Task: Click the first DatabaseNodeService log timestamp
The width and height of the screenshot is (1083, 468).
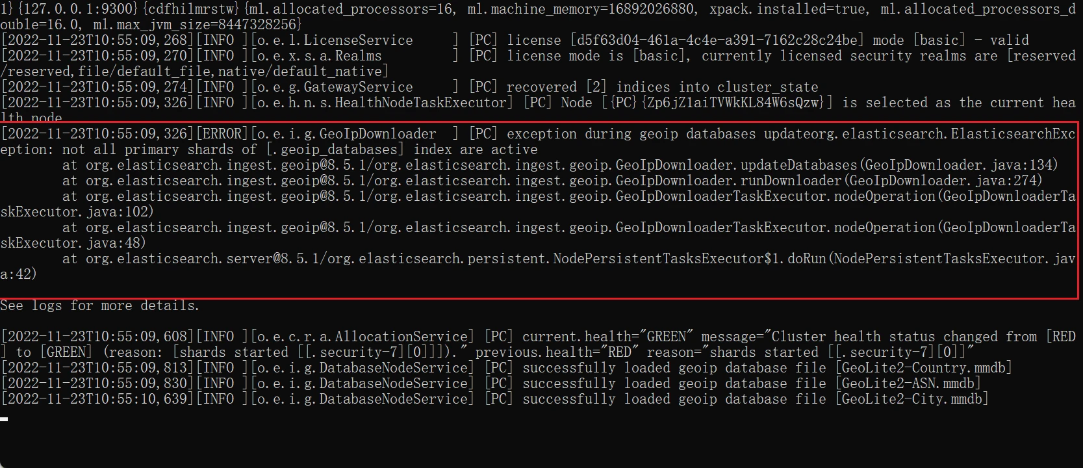Action: click(x=97, y=368)
